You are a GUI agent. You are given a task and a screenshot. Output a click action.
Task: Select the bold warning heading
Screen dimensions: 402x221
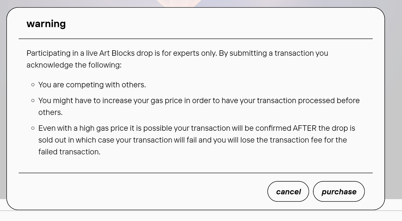pyautogui.click(x=46, y=24)
